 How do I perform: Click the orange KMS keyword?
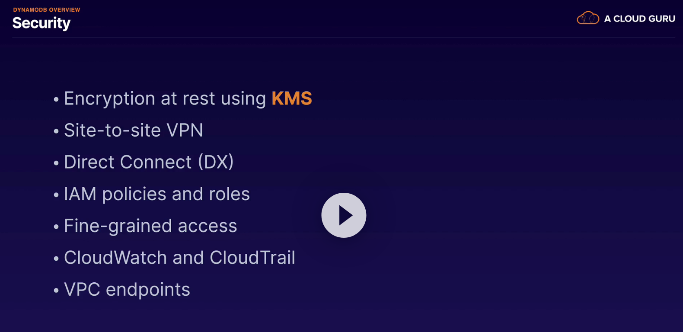[292, 99]
